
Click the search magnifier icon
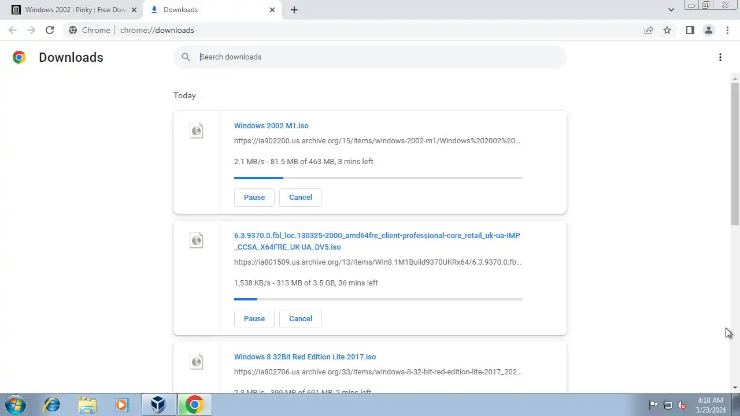coord(186,57)
